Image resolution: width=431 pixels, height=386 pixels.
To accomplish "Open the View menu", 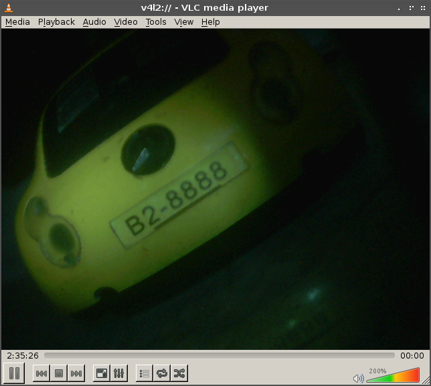I will [184, 22].
